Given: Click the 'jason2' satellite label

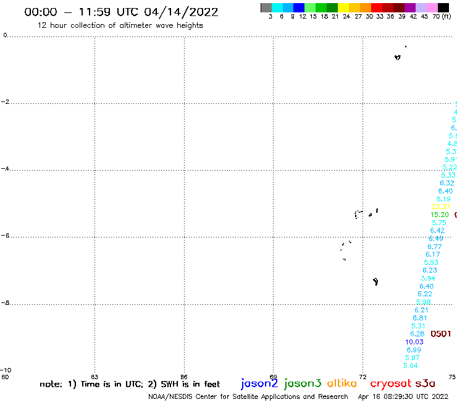Looking at the screenshot, I should 259,383.
